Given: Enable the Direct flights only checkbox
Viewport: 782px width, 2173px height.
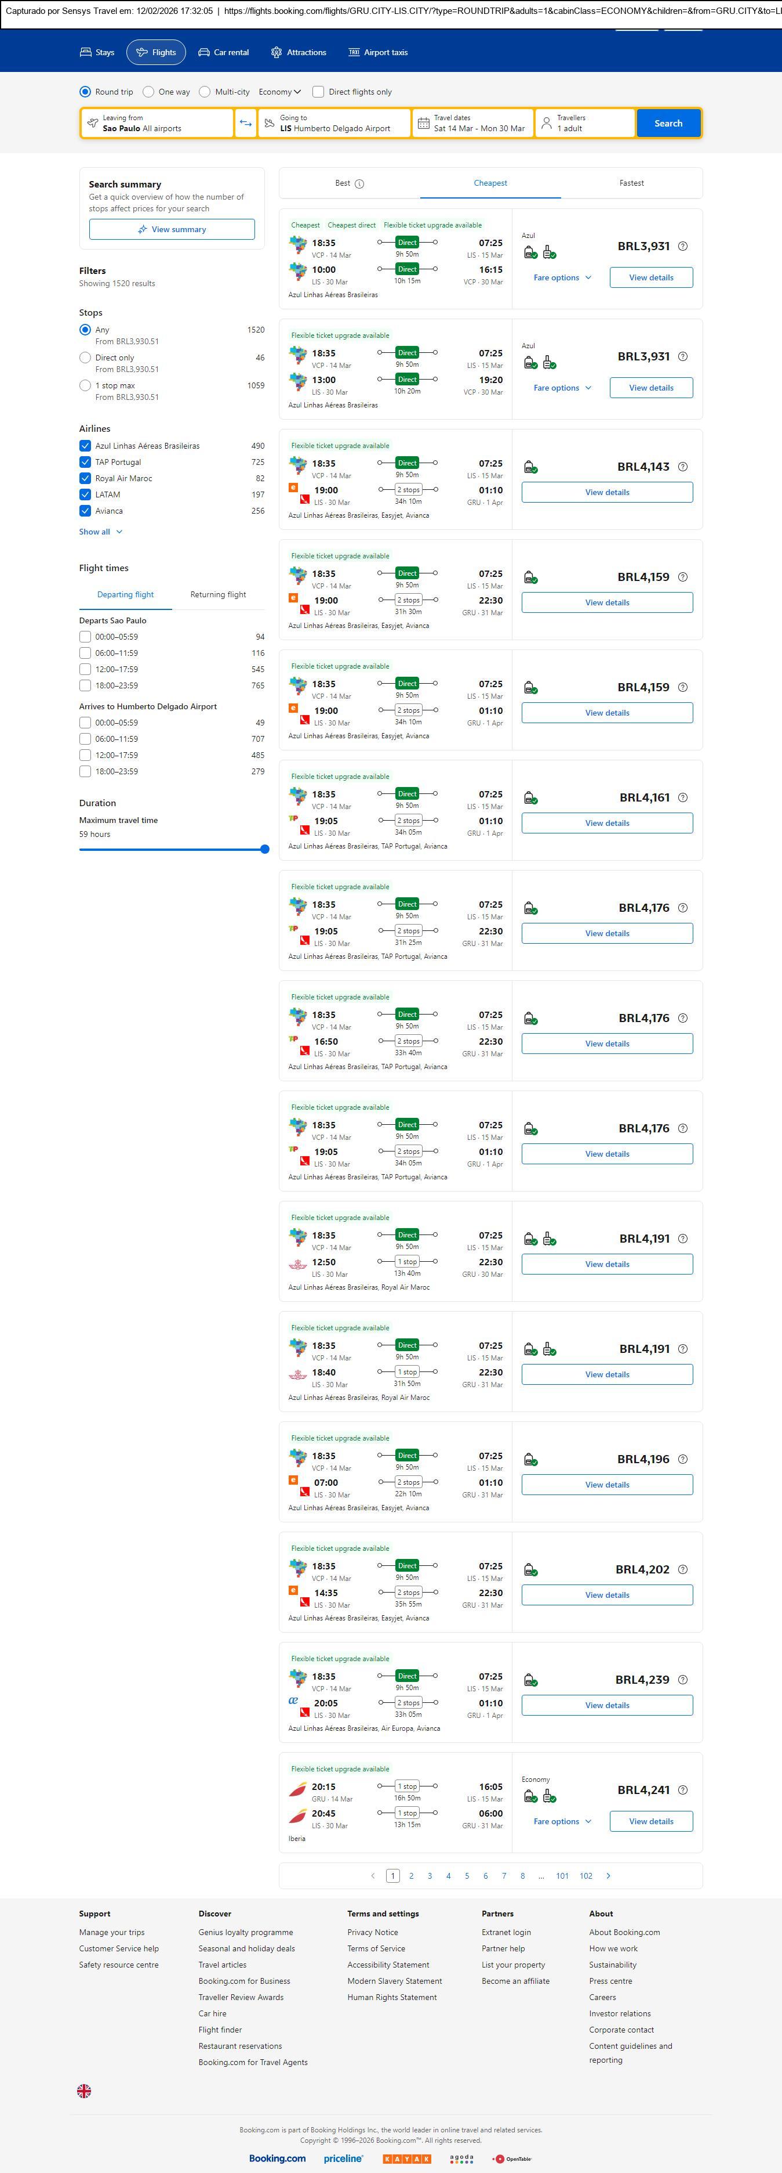Looking at the screenshot, I should tap(318, 92).
